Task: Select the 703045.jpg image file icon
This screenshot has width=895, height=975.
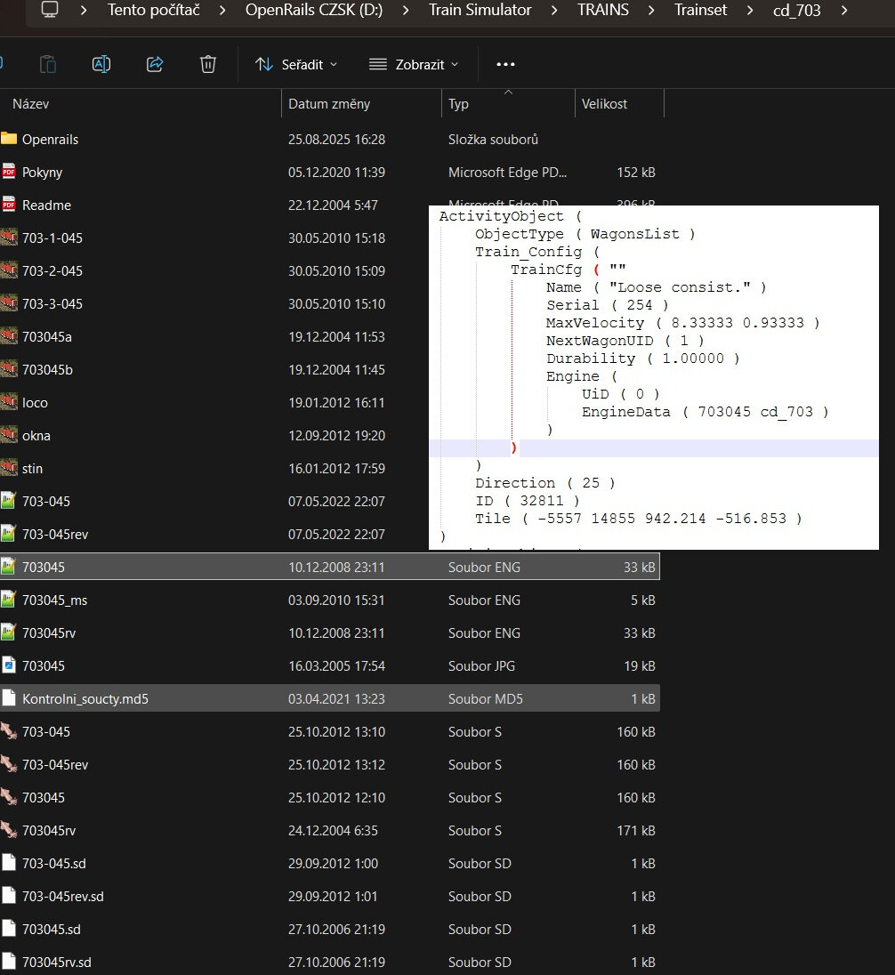Action: point(9,665)
